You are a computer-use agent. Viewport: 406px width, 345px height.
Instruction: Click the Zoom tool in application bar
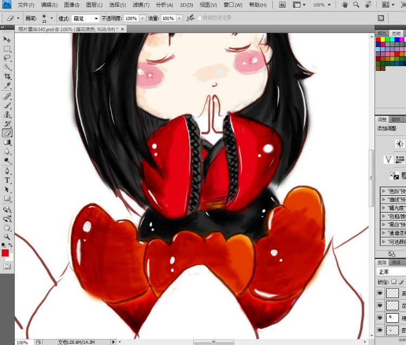356,5
